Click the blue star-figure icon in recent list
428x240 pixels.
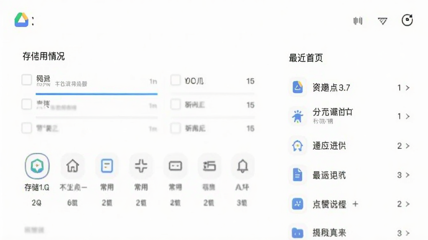298,117
